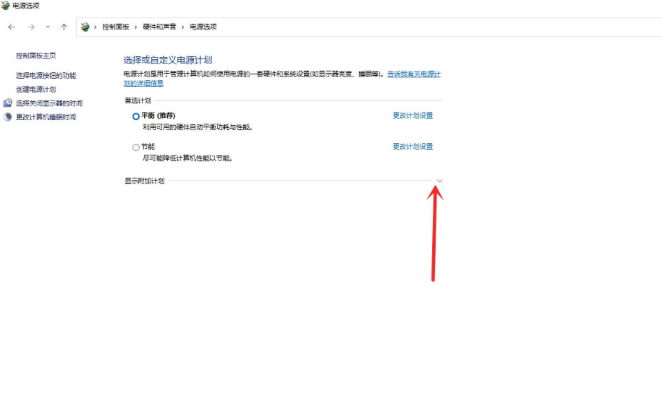Click the empty area of the address bar
The image size is (662, 406).
click(x=422, y=27)
